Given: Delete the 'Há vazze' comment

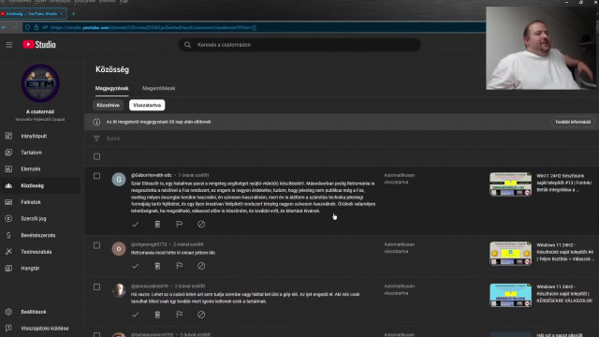Looking at the screenshot, I should pos(157,315).
